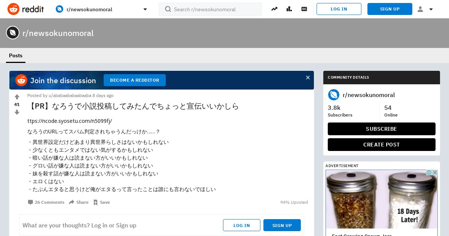Click the banner subreddit avatar icon

pos(13,33)
